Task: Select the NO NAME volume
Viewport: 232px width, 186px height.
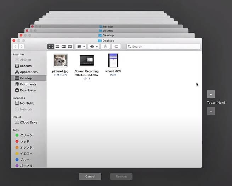Action: click(29, 103)
